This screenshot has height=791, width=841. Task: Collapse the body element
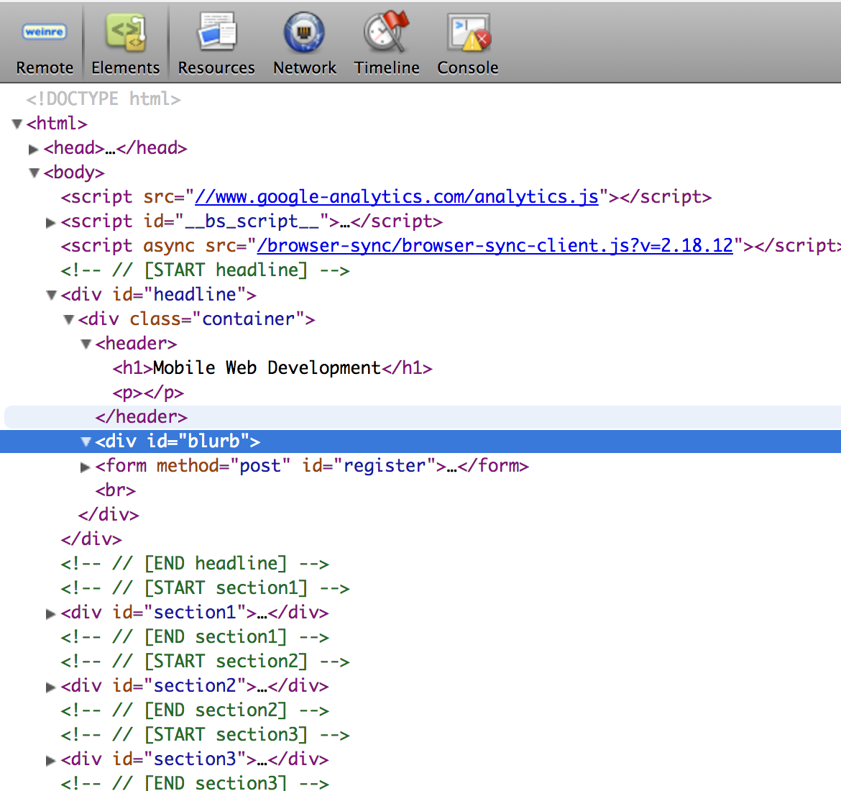(34, 173)
